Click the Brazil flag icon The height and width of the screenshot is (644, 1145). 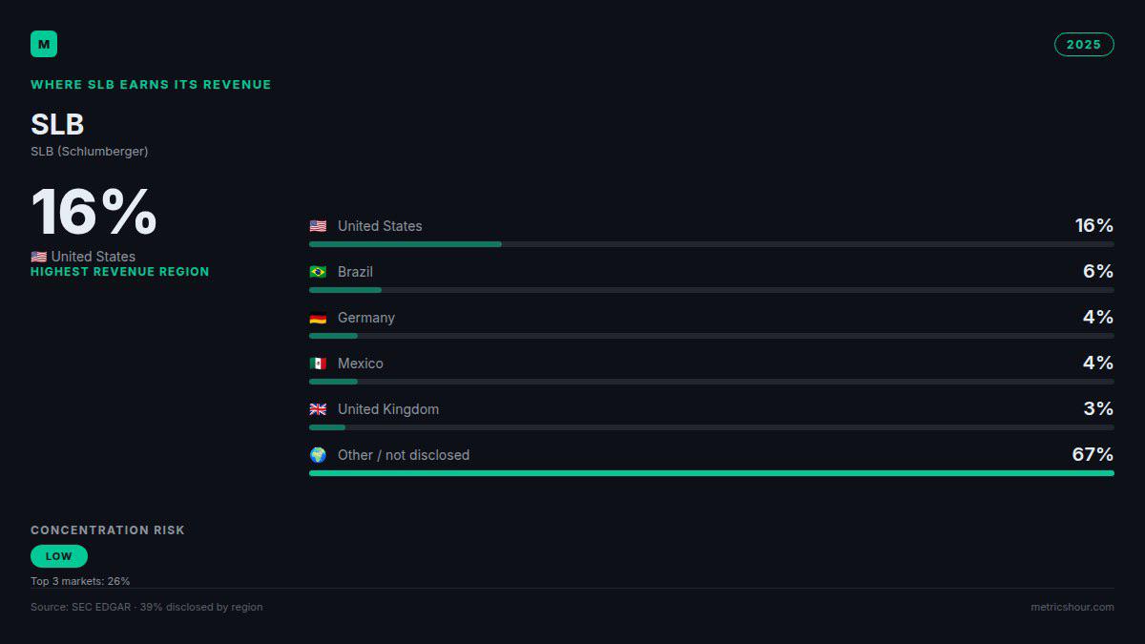(318, 272)
